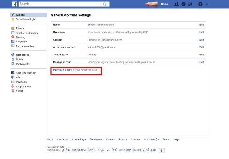Screen dimensions: 229x159
Task: Edit the Temperature setting
Action: coord(202,55)
